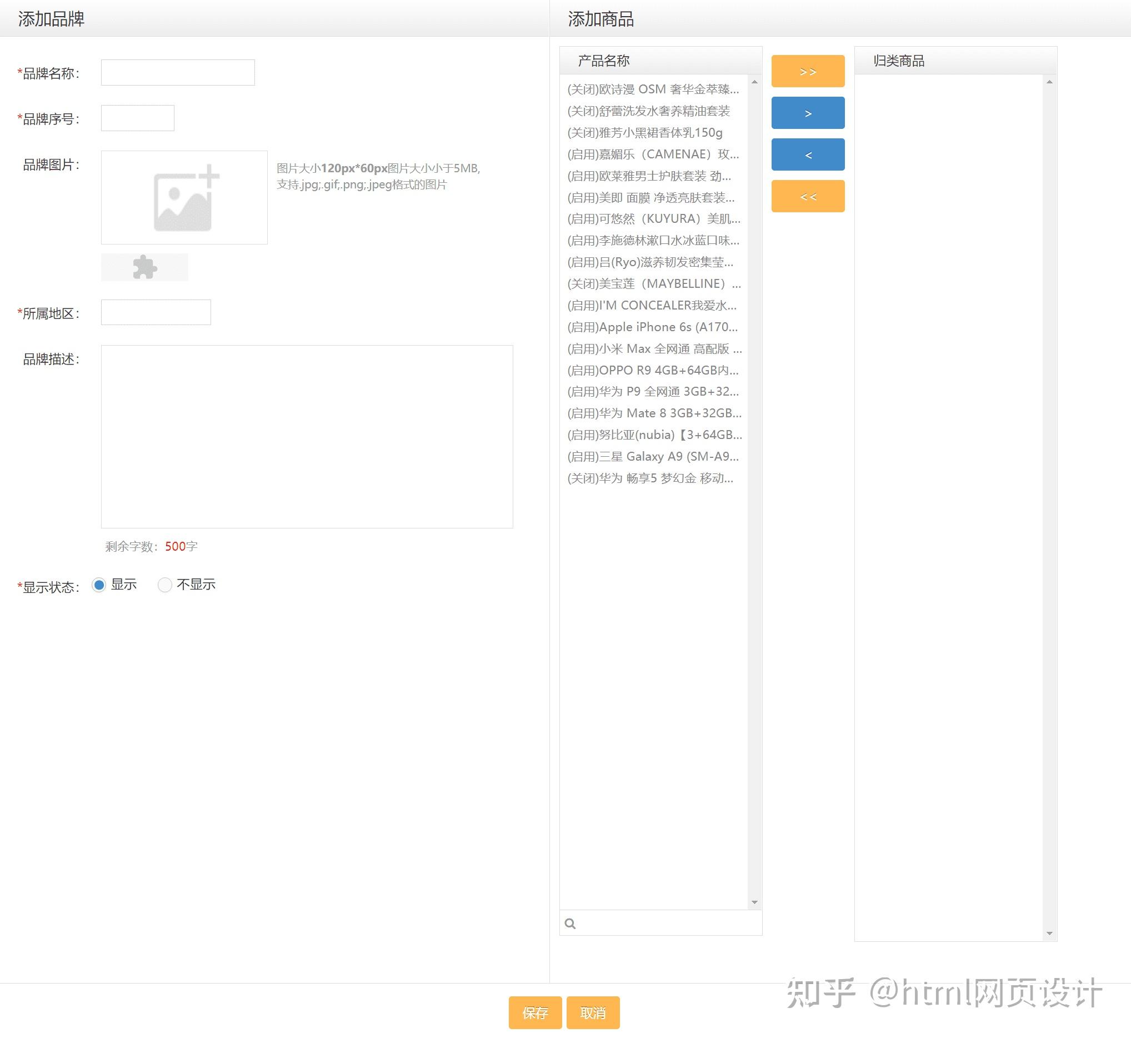The image size is (1131, 1038).
Task: Select OPPO R9 4GB+64GB product entry
Action: 652,370
